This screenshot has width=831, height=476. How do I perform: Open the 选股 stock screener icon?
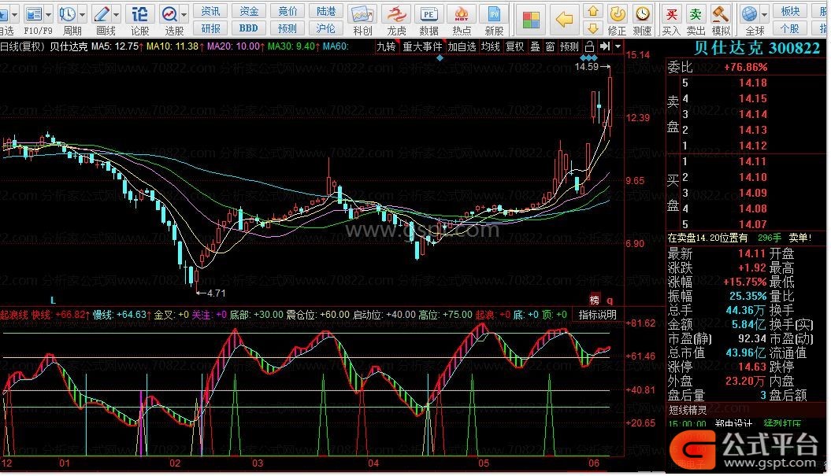pos(169,13)
